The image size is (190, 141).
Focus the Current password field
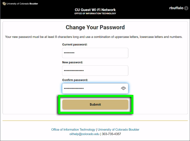pos(95,53)
